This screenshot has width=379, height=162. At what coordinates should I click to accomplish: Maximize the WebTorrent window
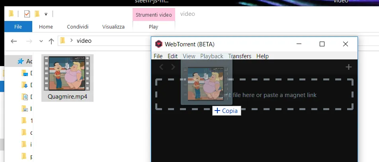(322, 44)
